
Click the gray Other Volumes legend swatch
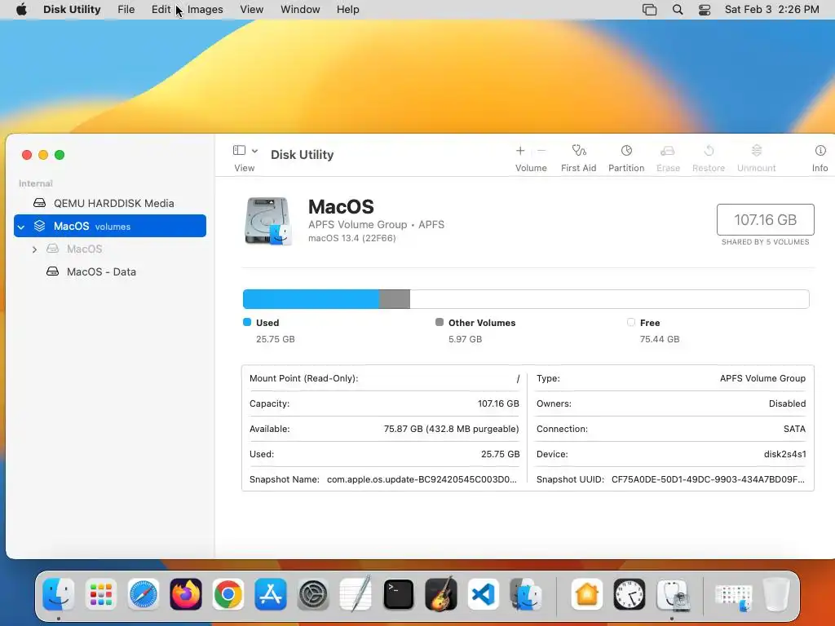[440, 322]
